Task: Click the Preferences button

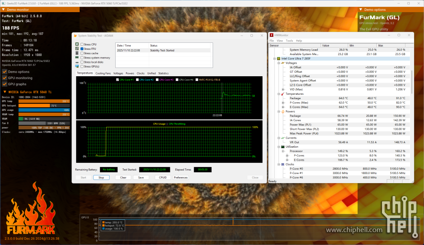Action: tap(181, 177)
